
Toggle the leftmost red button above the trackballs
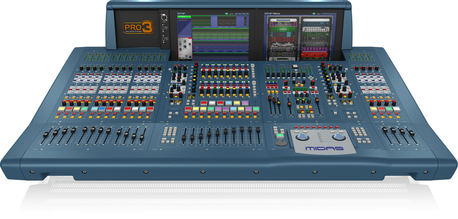pyautogui.click(x=295, y=127)
